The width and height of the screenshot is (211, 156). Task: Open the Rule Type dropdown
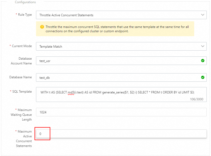[x=121, y=15]
